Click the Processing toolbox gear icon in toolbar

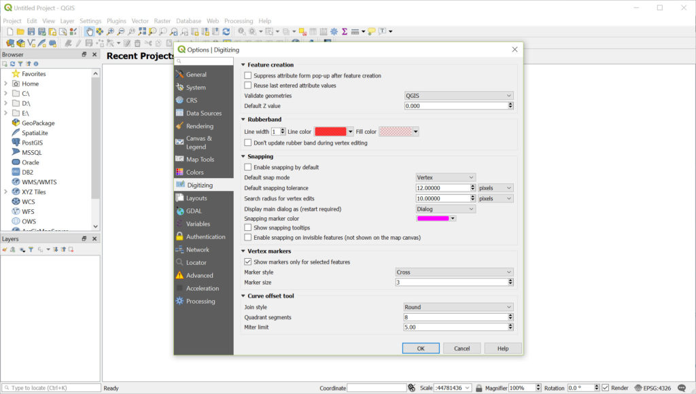pyautogui.click(x=334, y=31)
